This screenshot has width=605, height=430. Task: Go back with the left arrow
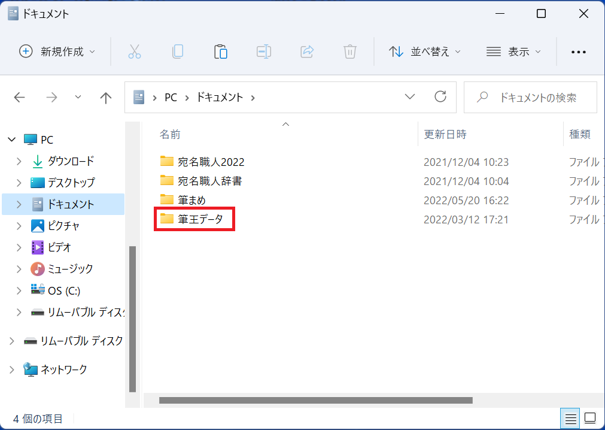click(19, 97)
